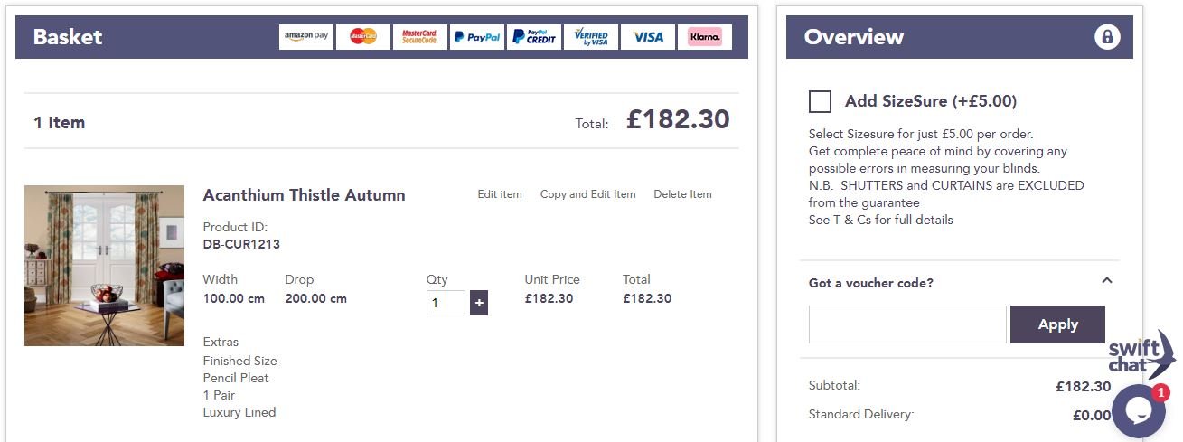1183x442 pixels.
Task: Click the Edit item link
Action: click(x=500, y=194)
